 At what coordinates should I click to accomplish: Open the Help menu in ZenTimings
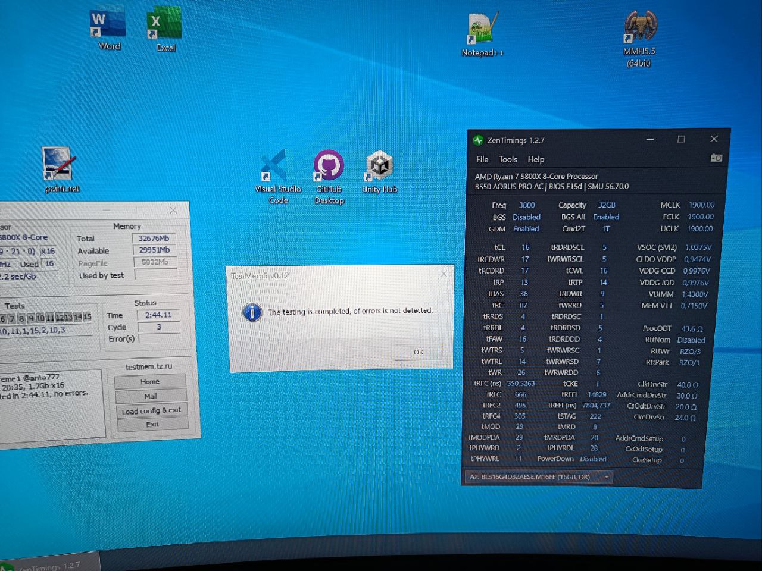(536, 159)
